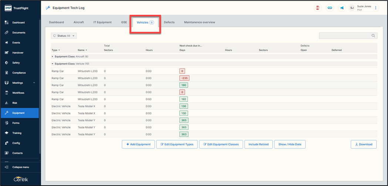Screen dimensions: 388x186
Task: Open the user menu three-dots icon
Action: (x=376, y=8)
